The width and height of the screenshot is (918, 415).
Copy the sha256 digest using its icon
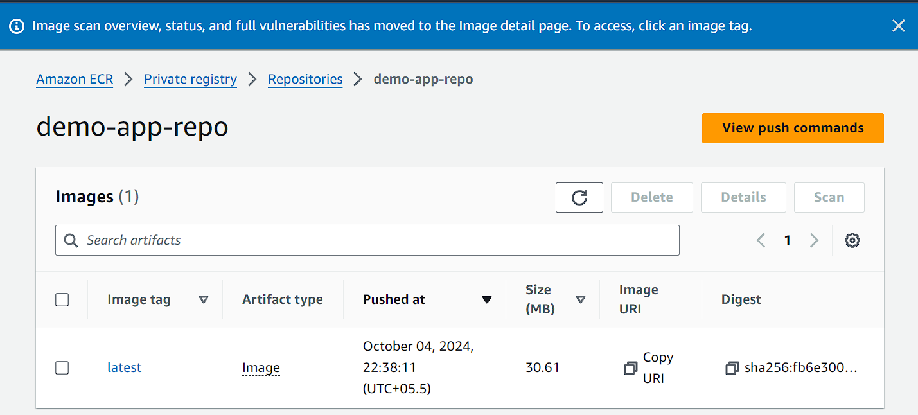[732, 368]
